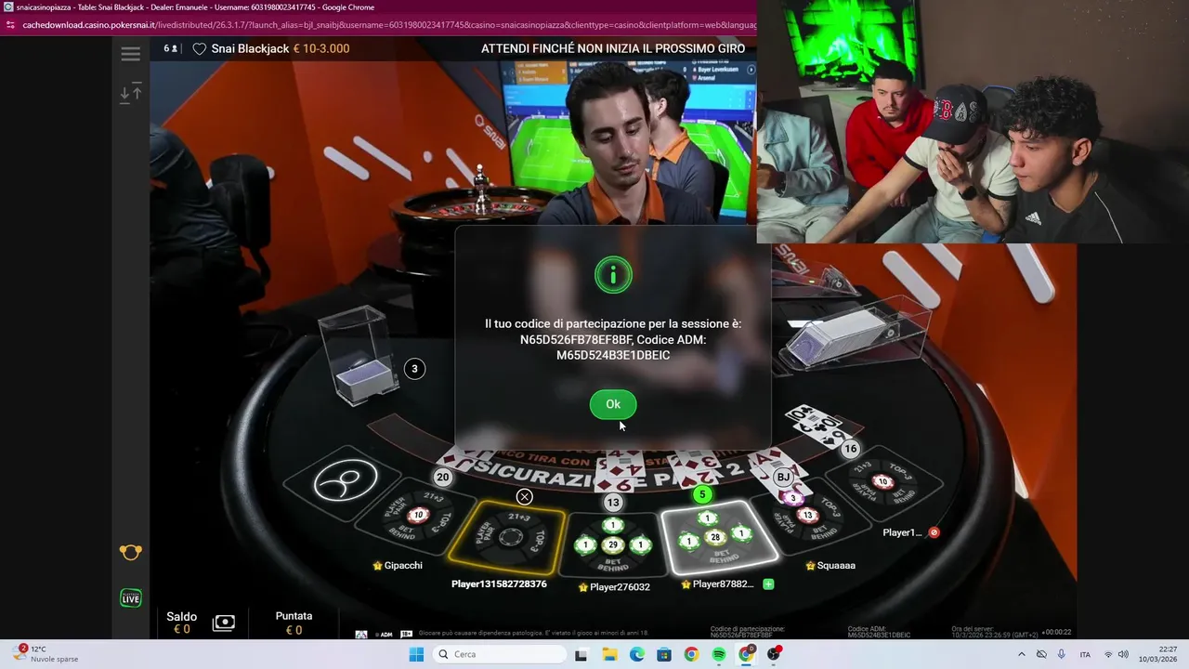This screenshot has height=669, width=1189.
Task: Click the Snai Blackjack table title
Action: [250, 48]
